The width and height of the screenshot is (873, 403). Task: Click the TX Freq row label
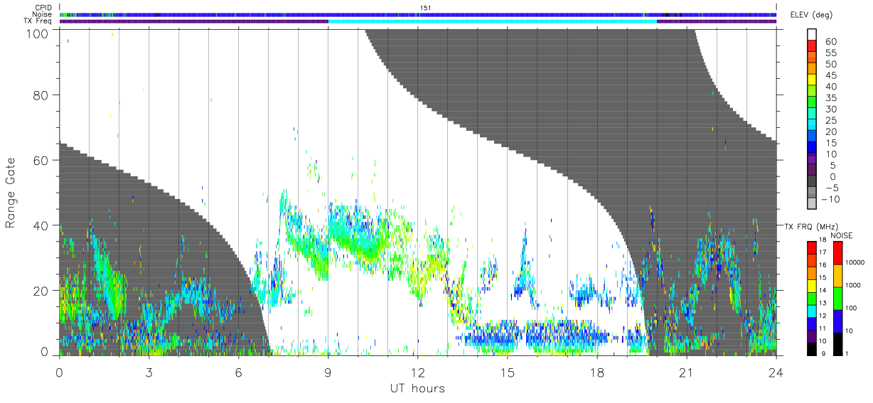click(x=38, y=21)
